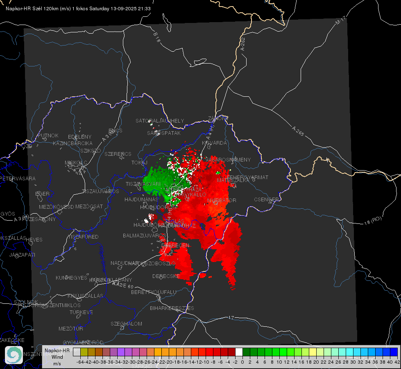Viewport: 401px width, 369px height.
Task: Click the MISKOLC city label
Action: pos(76,163)
